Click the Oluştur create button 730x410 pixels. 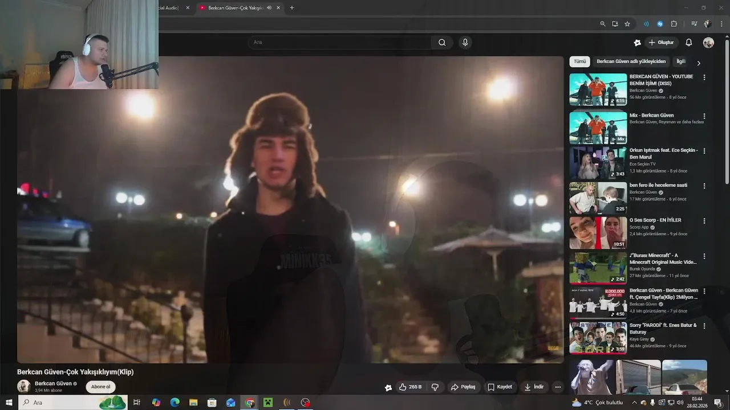[661, 43]
